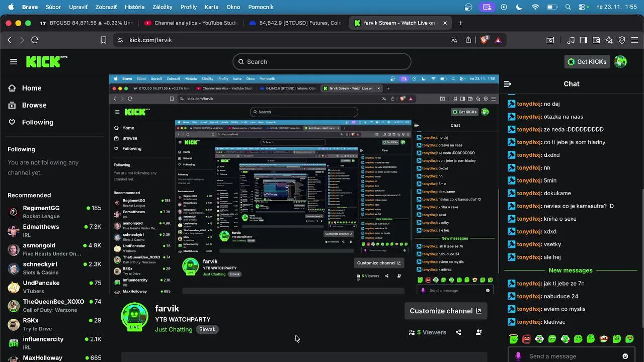Click the Just Chatting category link
Screen dimensions: 644x362
(174, 329)
